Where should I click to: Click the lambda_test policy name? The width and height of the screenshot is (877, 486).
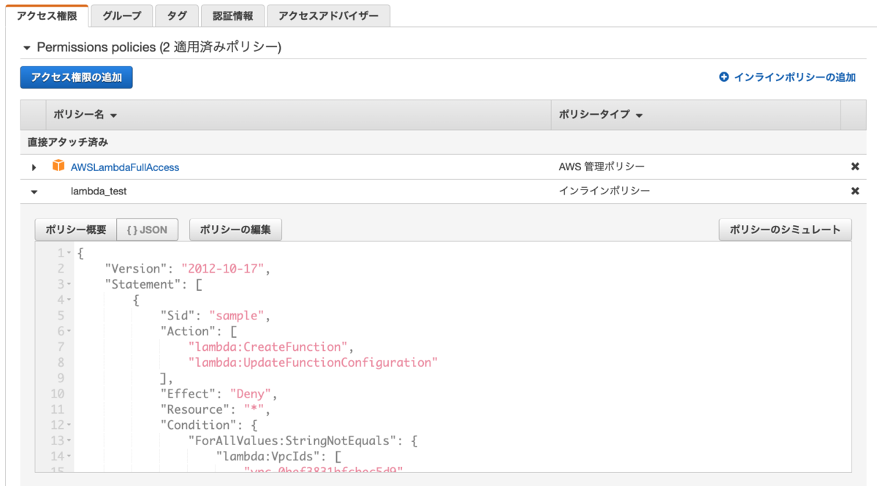(x=99, y=191)
